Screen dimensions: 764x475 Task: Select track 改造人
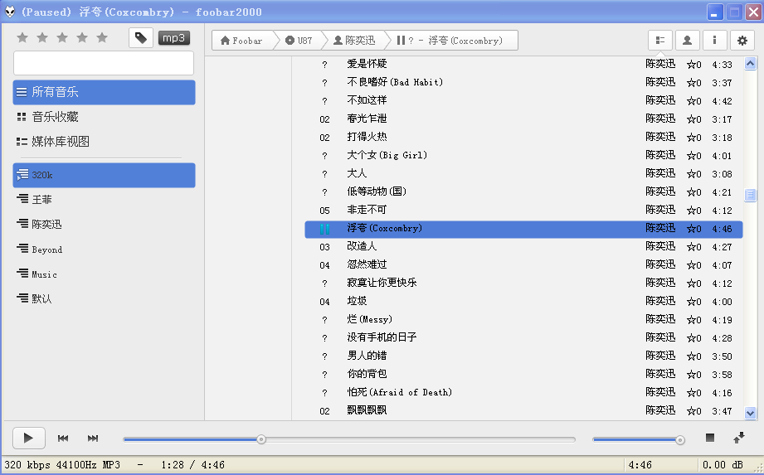(523, 247)
